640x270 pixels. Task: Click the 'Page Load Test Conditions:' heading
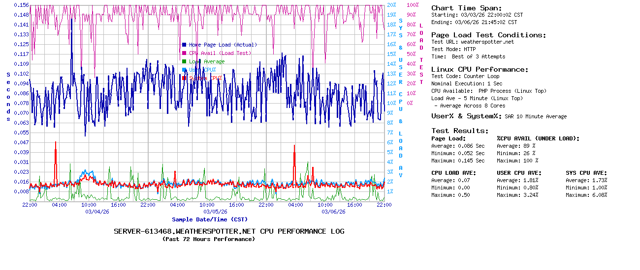coord(488,35)
